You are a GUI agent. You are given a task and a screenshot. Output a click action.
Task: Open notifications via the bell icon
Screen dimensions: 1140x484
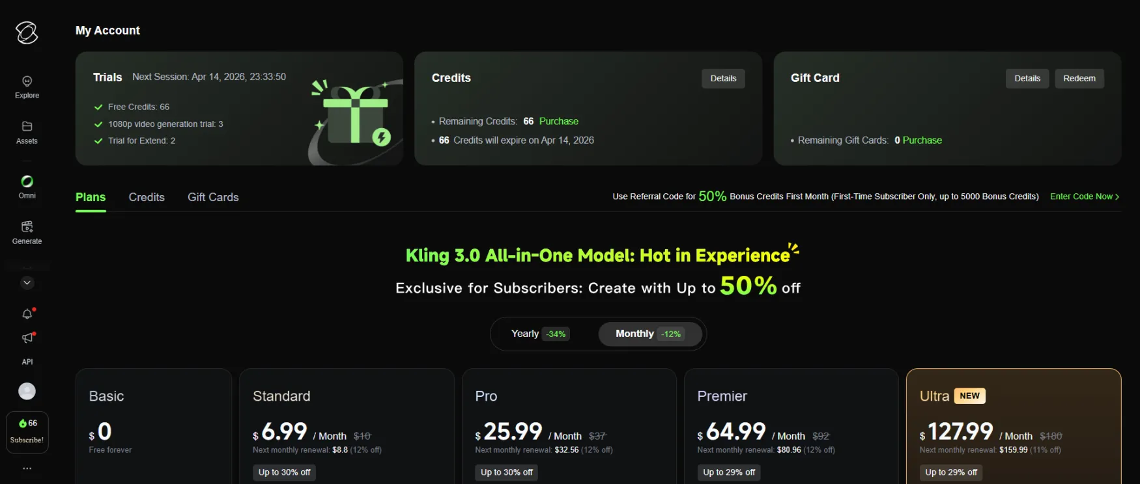(x=27, y=314)
